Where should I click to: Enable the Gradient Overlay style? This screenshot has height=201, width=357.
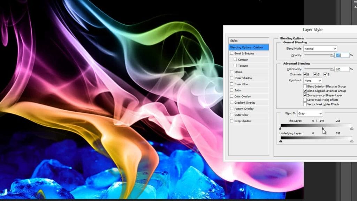point(231,102)
